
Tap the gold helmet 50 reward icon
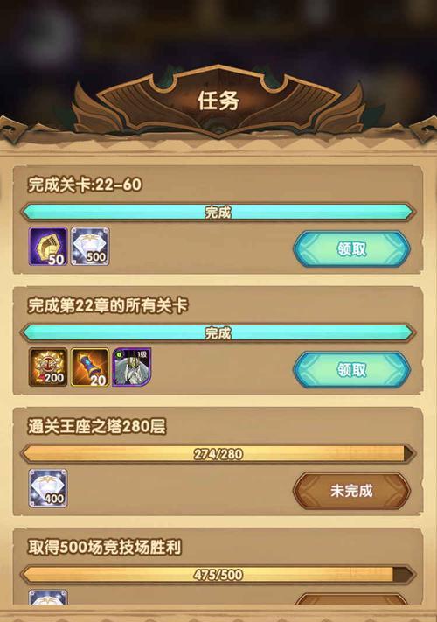point(48,247)
